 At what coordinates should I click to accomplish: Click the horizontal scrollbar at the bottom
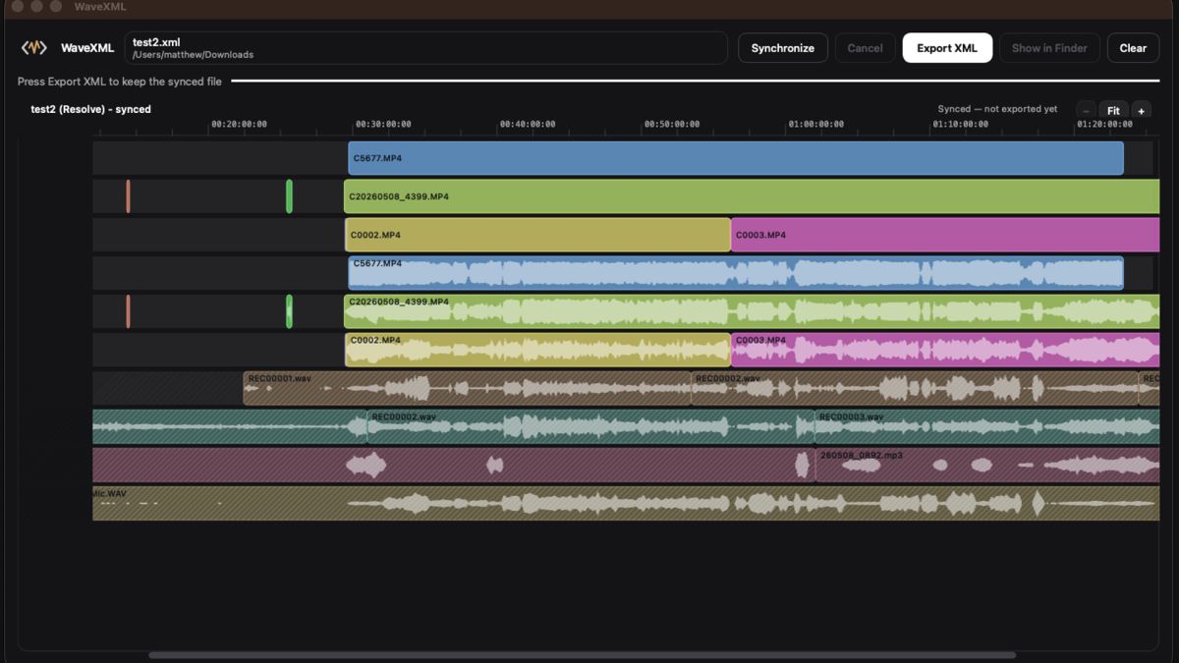pyautogui.click(x=582, y=654)
